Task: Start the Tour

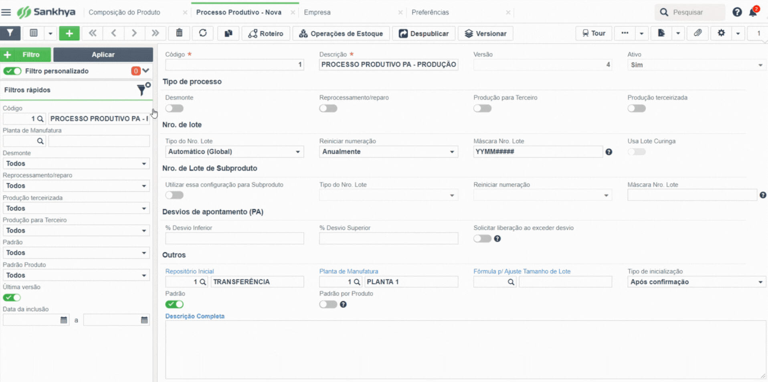Action: [x=594, y=33]
